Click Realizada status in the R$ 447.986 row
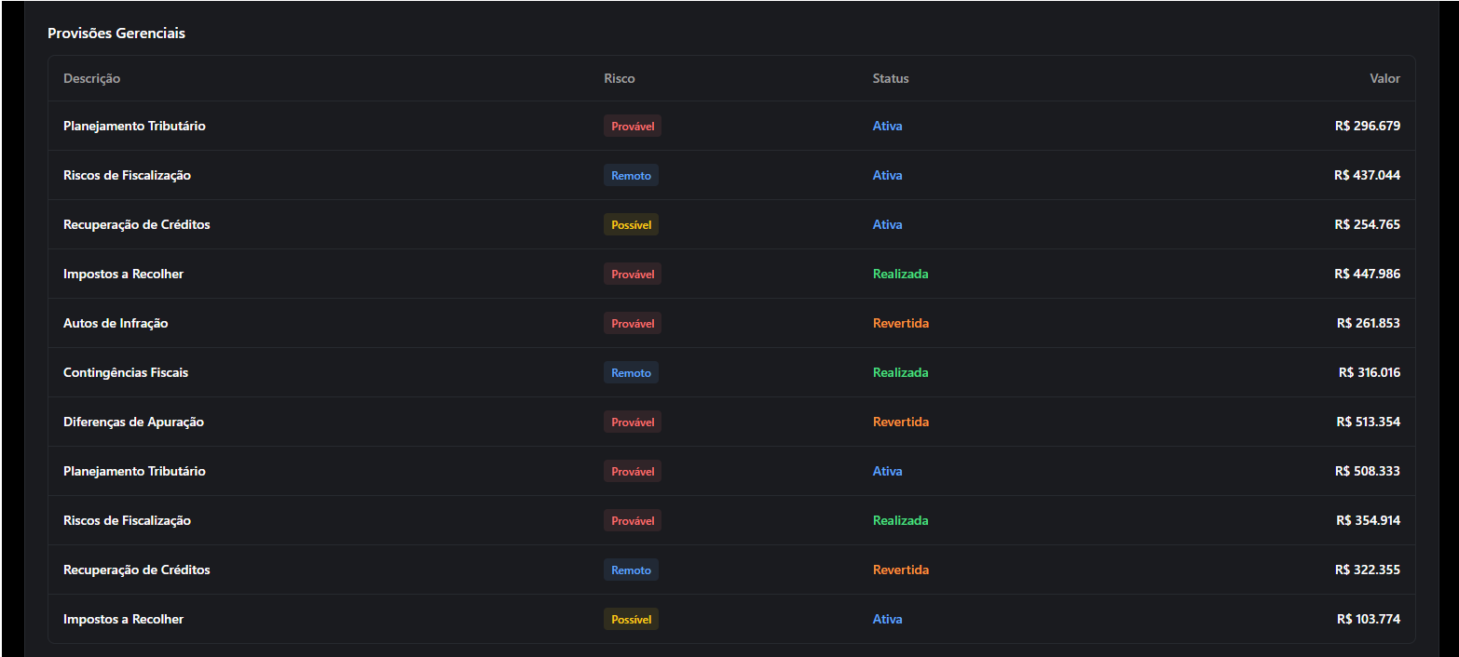The width and height of the screenshot is (1459, 657). (x=900, y=275)
